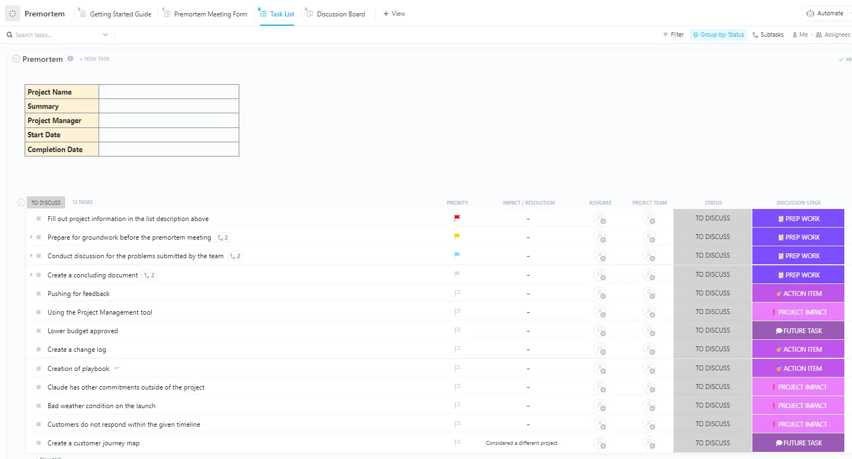Click the + NEW TASK button
852x459 pixels.
tap(95, 59)
